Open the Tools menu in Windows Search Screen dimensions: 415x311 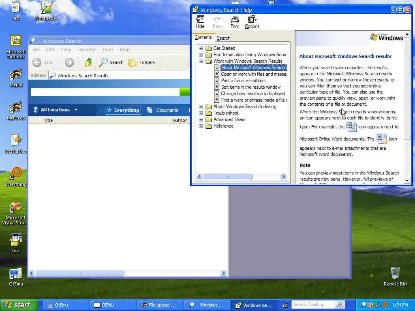(x=108, y=49)
